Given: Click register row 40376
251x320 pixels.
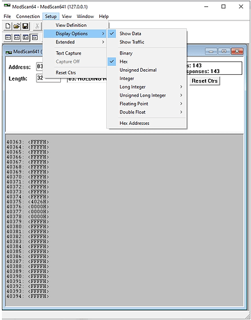Looking at the screenshot, I should coord(28,207).
